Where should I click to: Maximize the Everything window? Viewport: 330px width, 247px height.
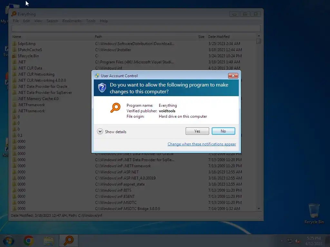point(245,14)
